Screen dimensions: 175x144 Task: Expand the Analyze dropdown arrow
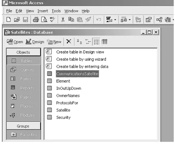[130, 20]
